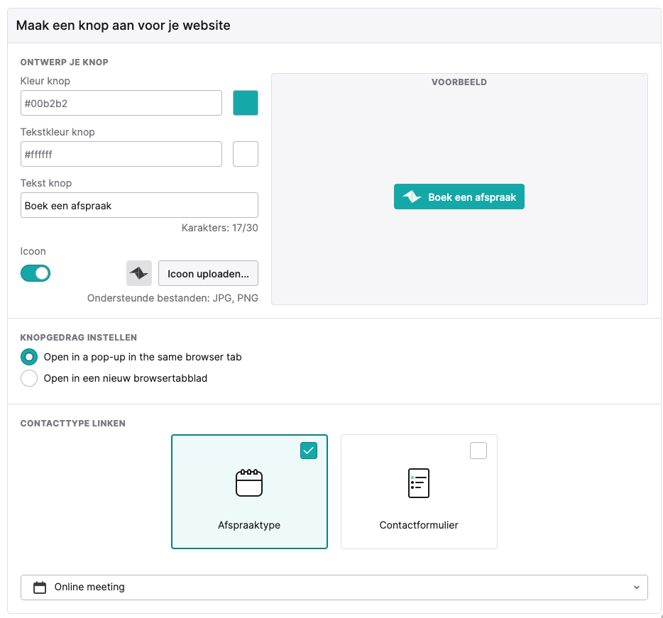This screenshot has height=618, width=663.
Task: Click the Kleur knop hex input field
Action: click(121, 103)
